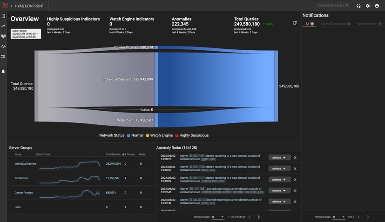Click the Highly Suspicious Indicators metric
This screenshot has width=385, height=222.
pos(73,25)
